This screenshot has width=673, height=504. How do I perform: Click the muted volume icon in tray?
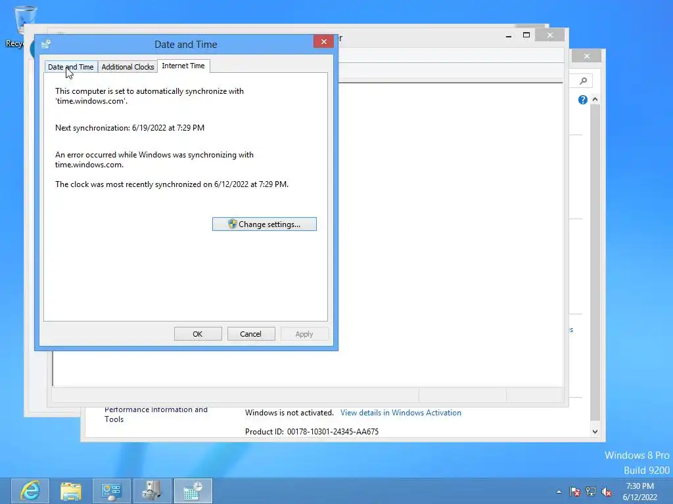(607, 492)
